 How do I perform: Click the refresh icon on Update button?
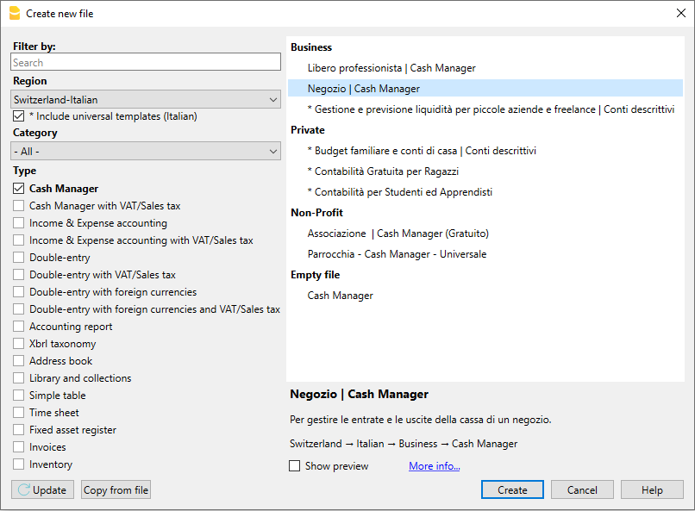tap(23, 489)
